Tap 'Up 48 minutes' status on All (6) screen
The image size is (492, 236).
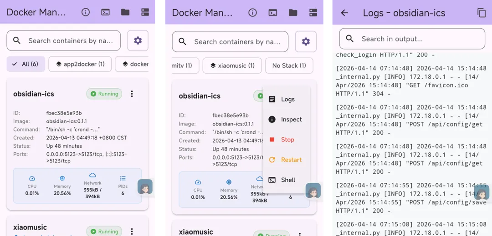pyautogui.click(x=64, y=146)
